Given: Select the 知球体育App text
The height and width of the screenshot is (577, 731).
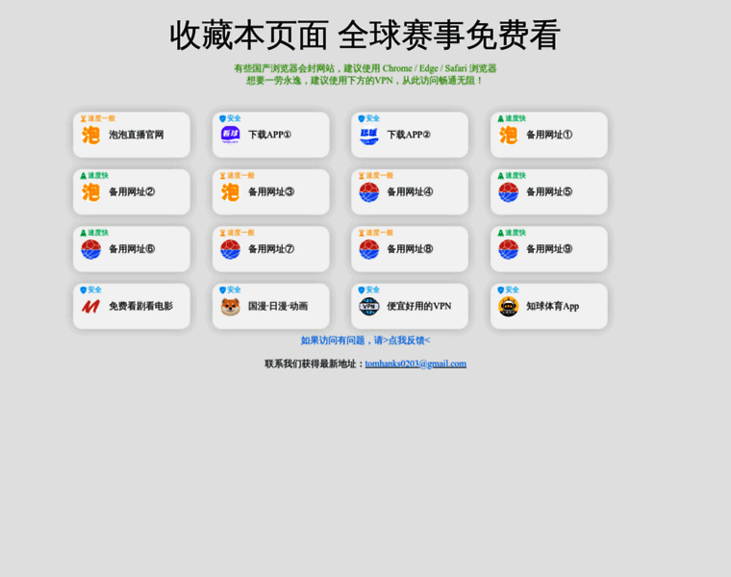Looking at the screenshot, I should tap(552, 306).
